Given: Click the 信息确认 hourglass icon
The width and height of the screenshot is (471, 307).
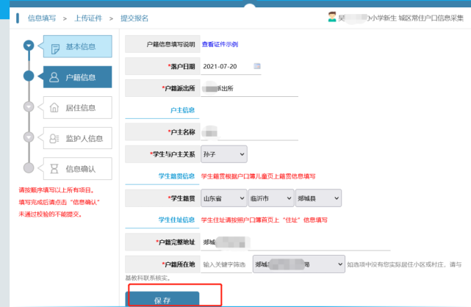Looking at the screenshot, I should click(x=54, y=169).
